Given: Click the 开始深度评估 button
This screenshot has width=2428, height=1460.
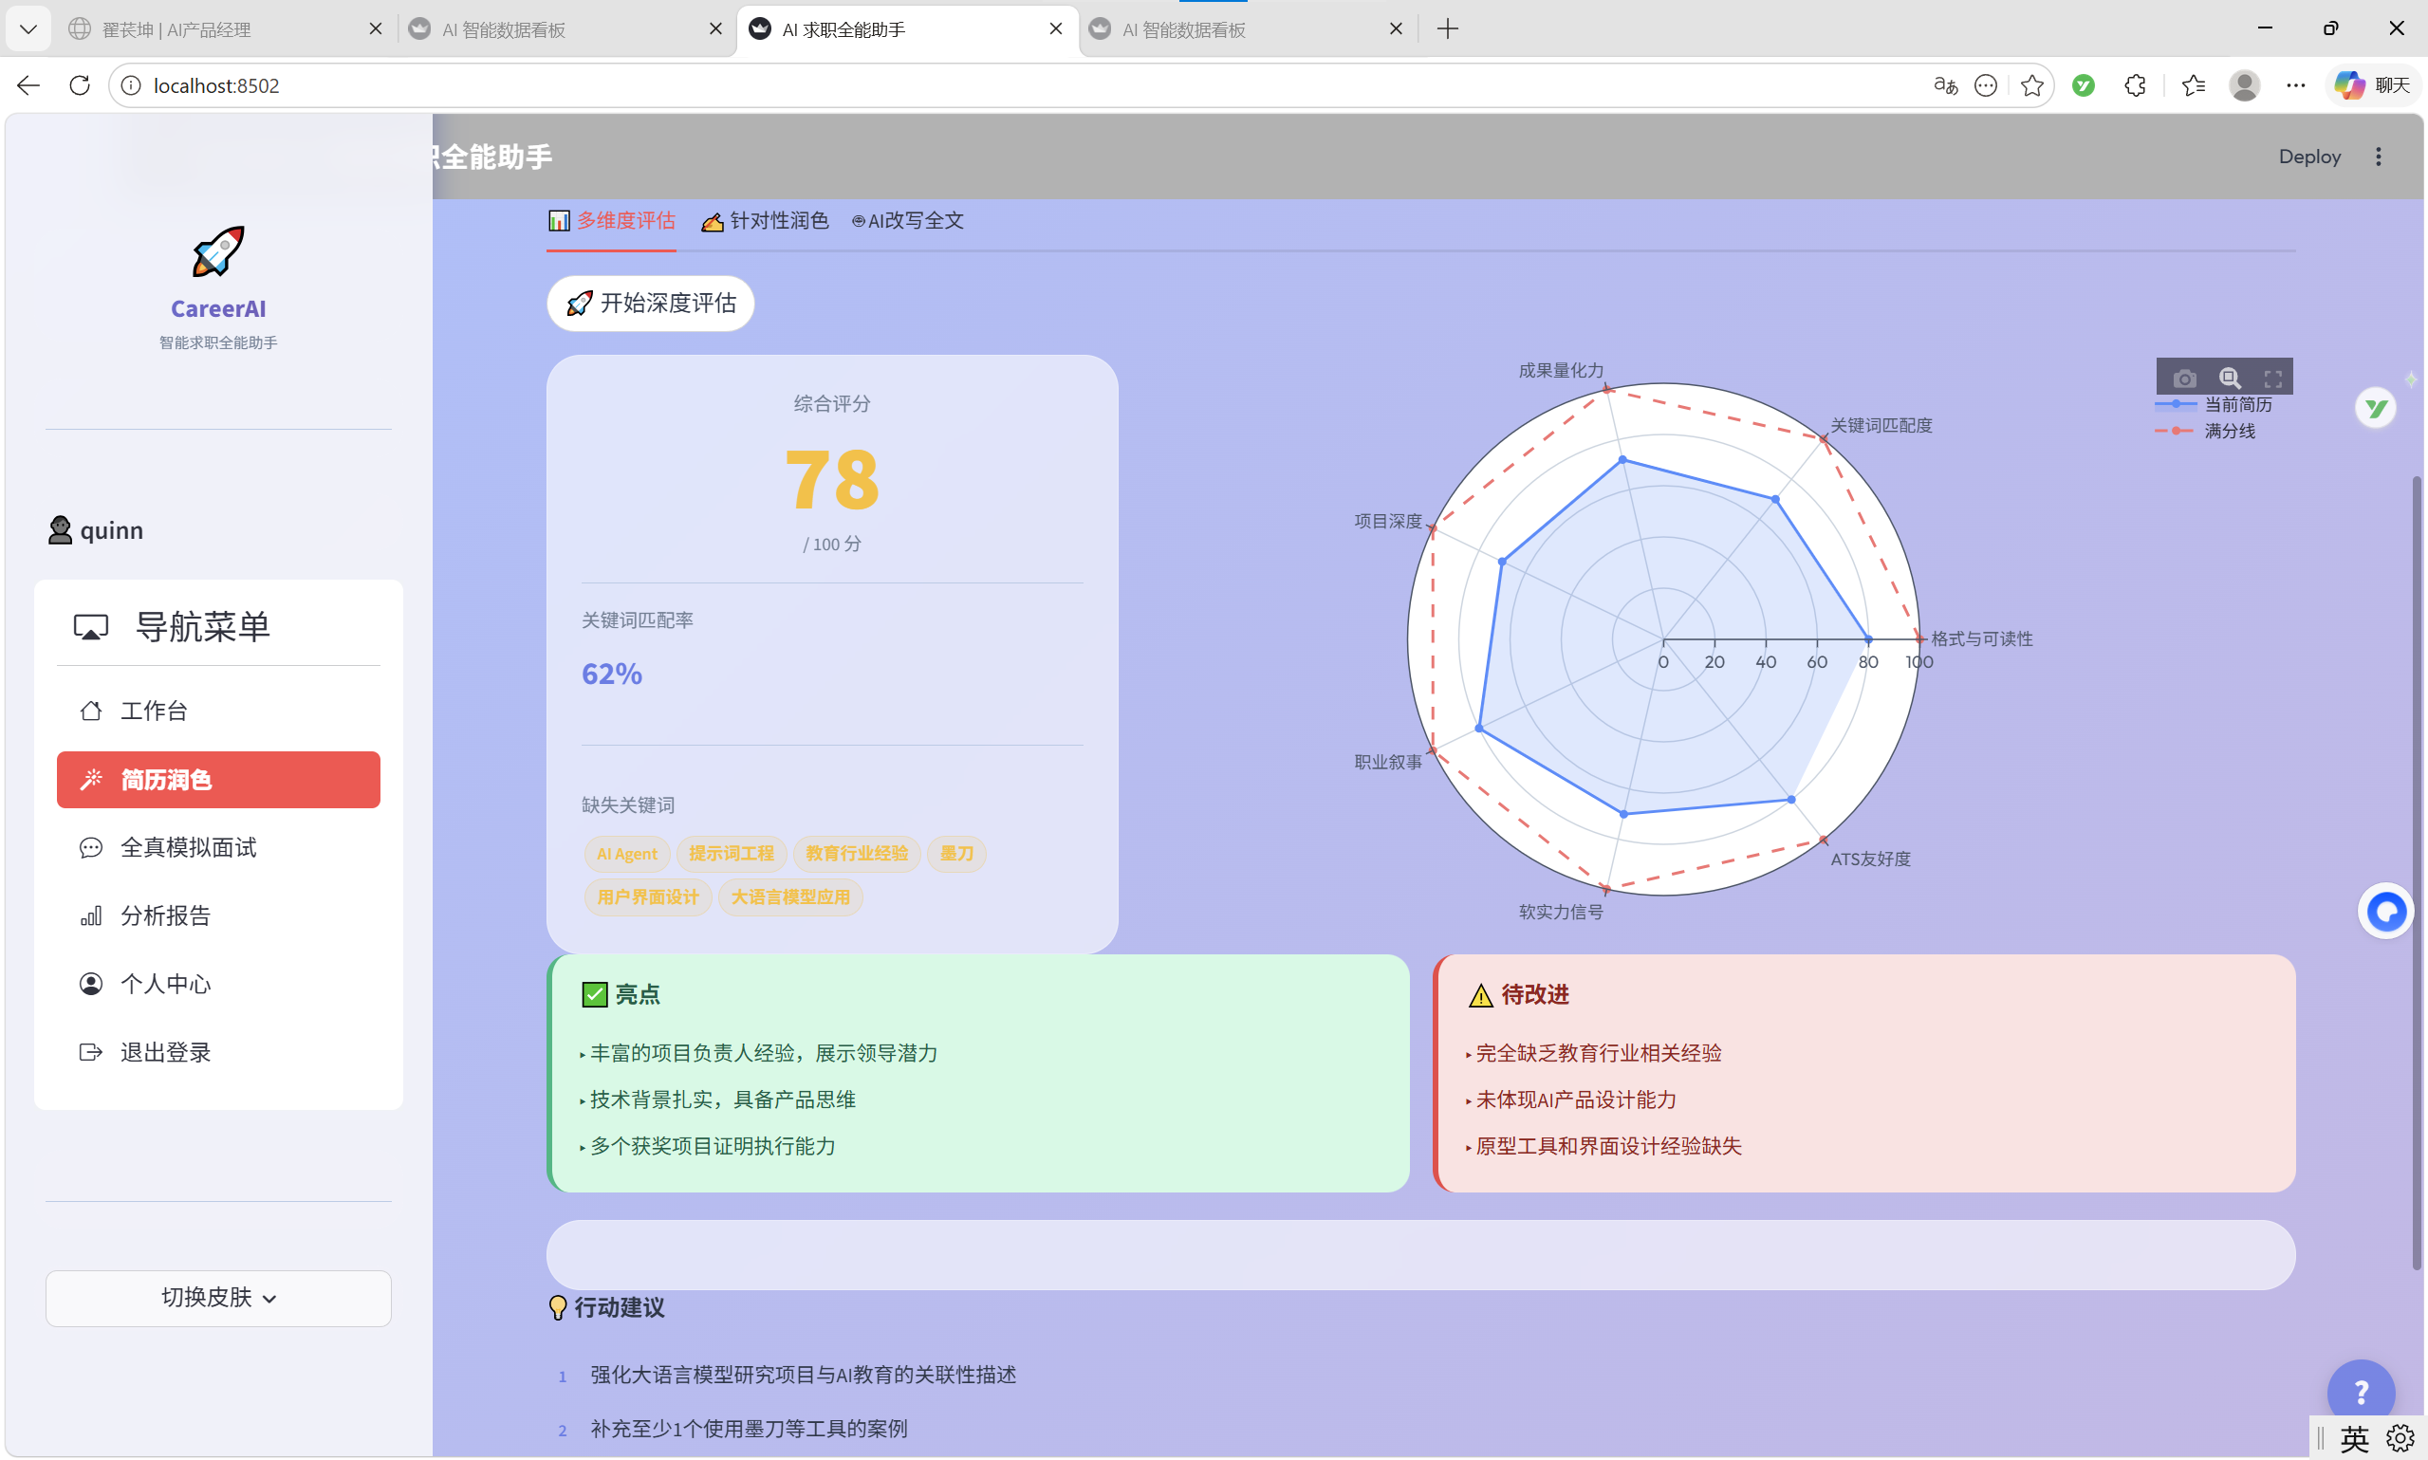Looking at the screenshot, I should [648, 303].
